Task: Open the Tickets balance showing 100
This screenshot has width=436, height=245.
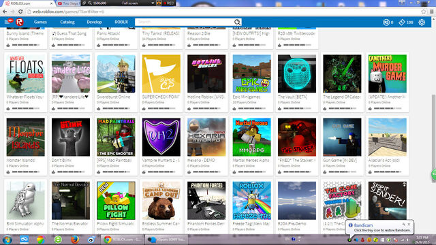Action: (406, 22)
